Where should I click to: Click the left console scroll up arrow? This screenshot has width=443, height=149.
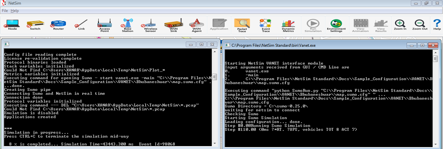[215, 52]
